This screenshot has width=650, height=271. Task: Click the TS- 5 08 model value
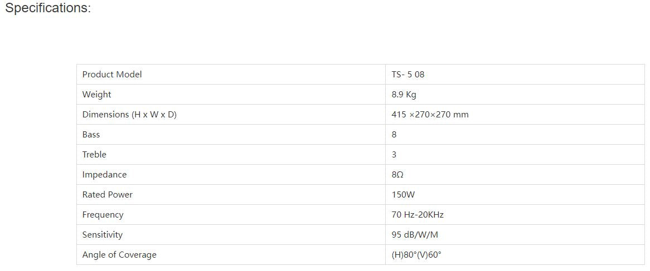point(408,75)
